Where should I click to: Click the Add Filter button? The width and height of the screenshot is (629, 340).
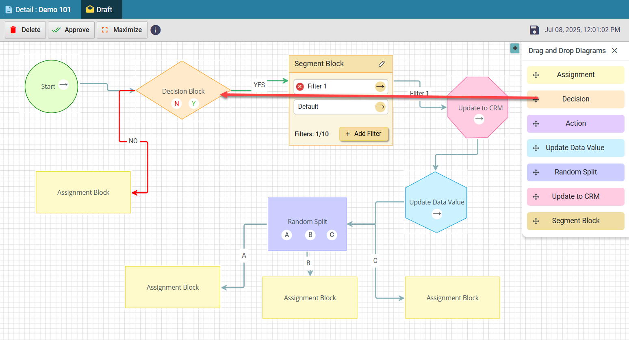pyautogui.click(x=364, y=134)
